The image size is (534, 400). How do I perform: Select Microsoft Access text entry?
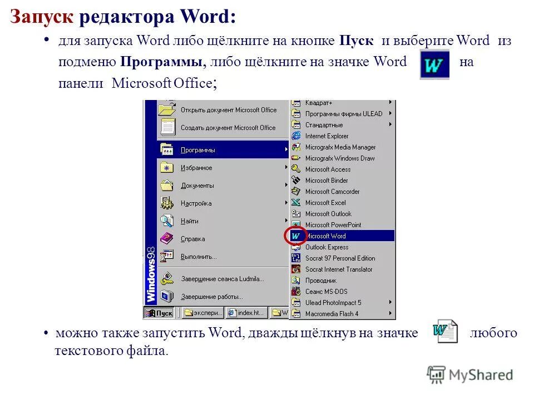(x=328, y=169)
